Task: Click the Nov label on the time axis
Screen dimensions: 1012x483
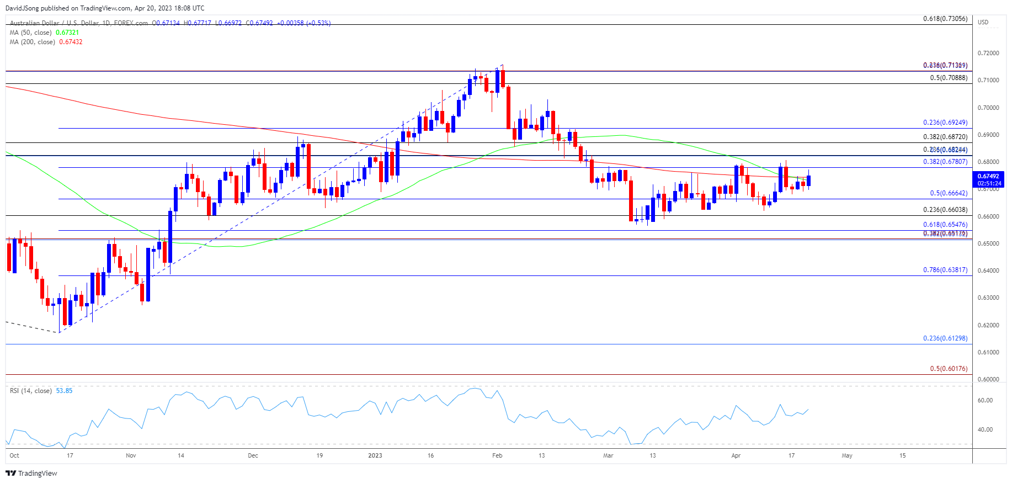Action: (x=131, y=455)
